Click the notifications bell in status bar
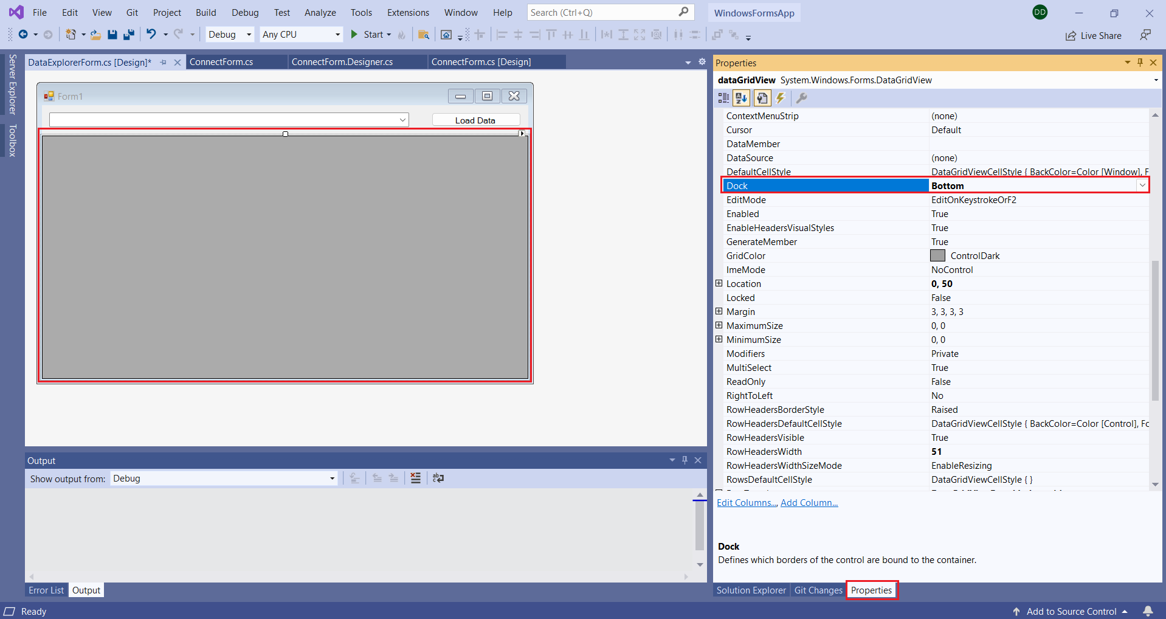 pyautogui.click(x=1148, y=611)
